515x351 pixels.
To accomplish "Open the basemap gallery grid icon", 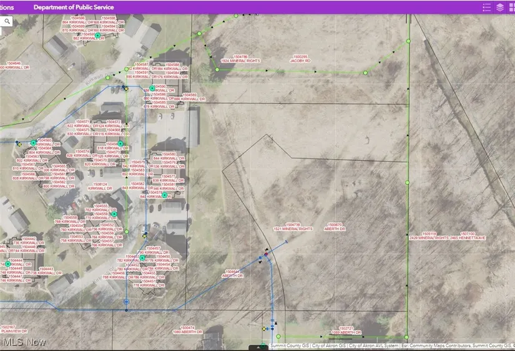I will (512, 7).
